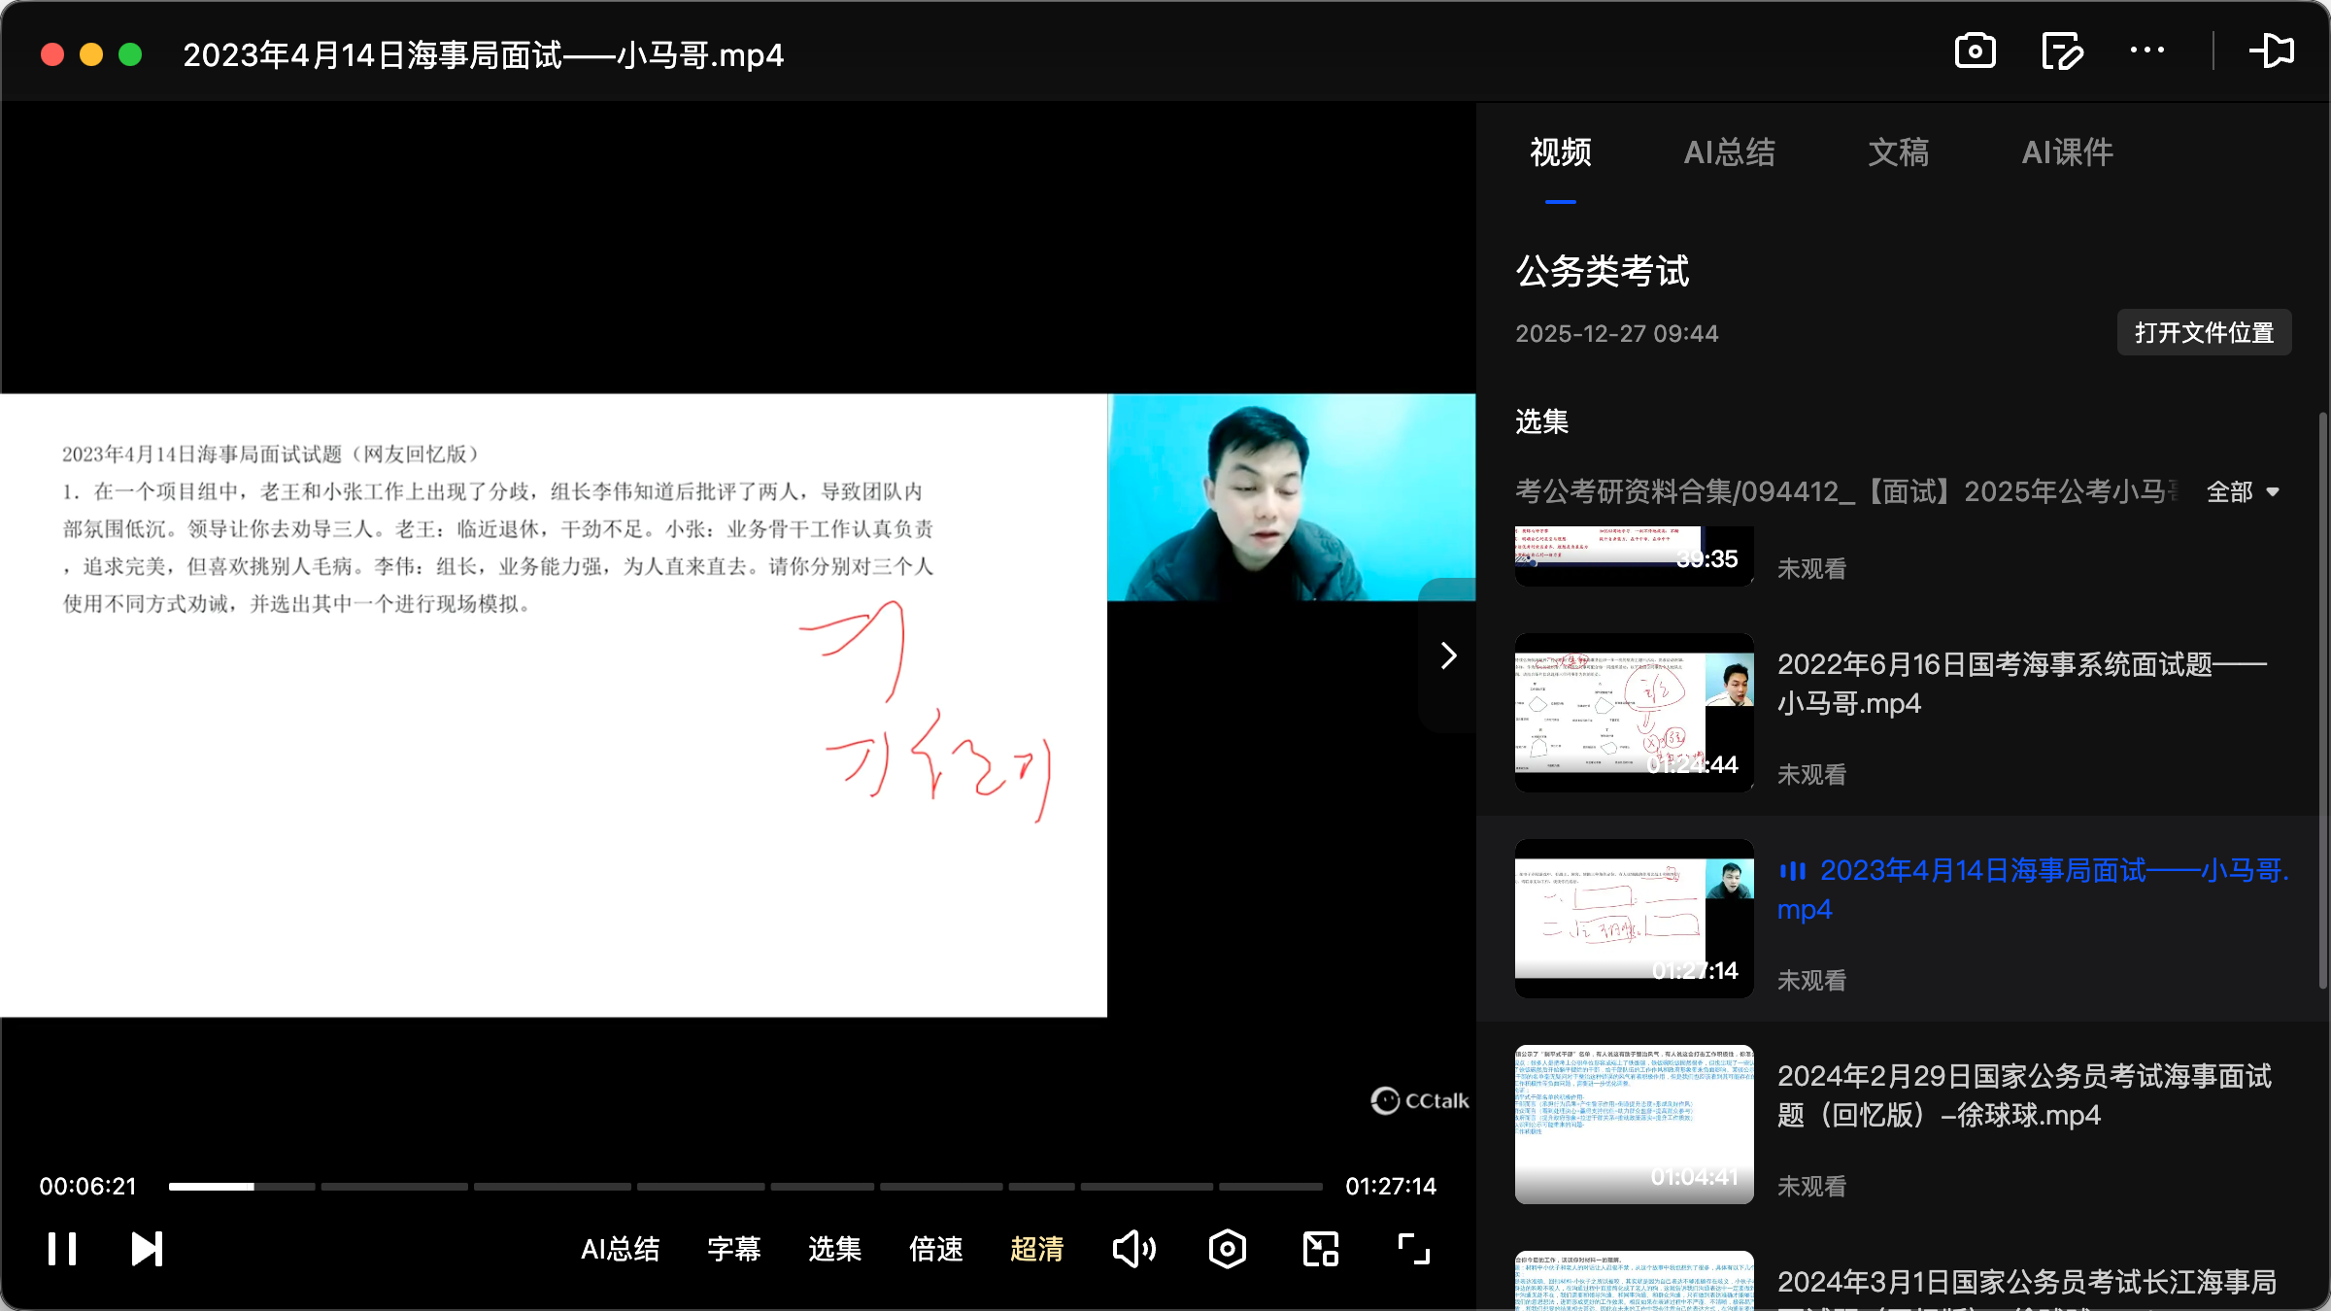
Task: Switch to the AI总结 tab
Action: (1731, 152)
